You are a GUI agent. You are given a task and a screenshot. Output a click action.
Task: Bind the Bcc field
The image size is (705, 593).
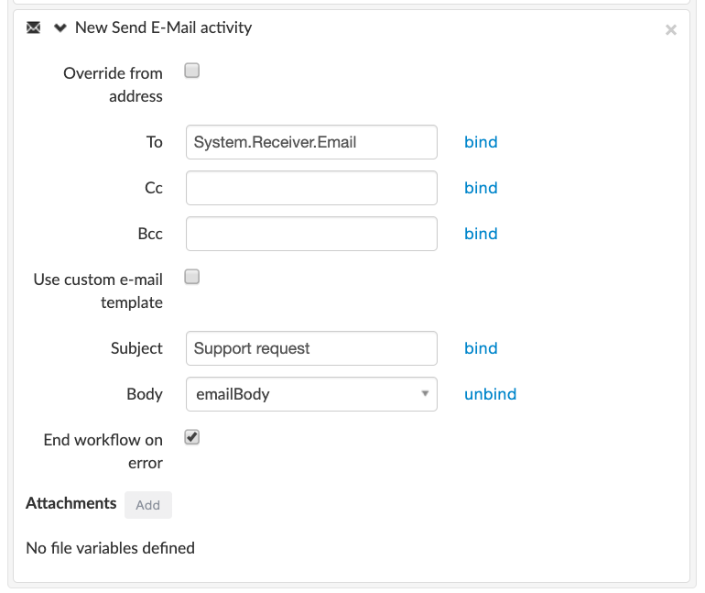481,234
